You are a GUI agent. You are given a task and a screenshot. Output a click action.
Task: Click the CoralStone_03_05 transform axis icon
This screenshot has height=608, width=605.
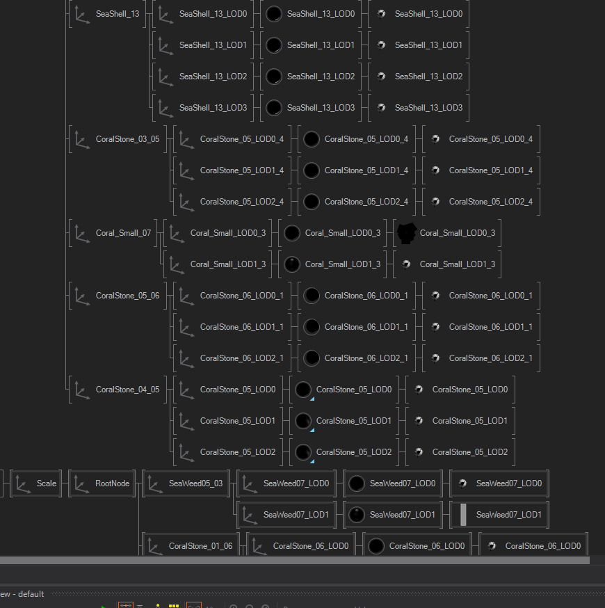(x=82, y=139)
